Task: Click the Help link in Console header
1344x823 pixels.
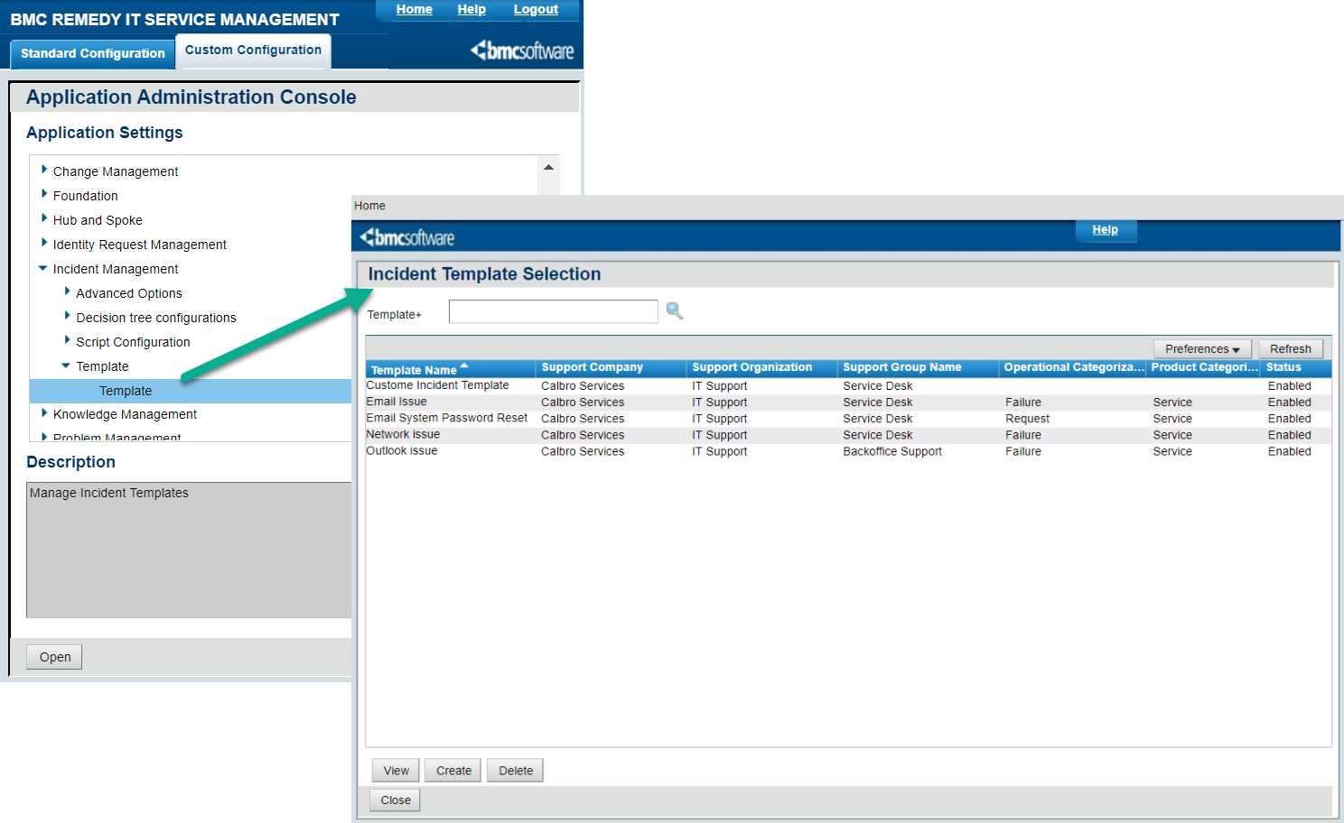Action: coord(471,10)
